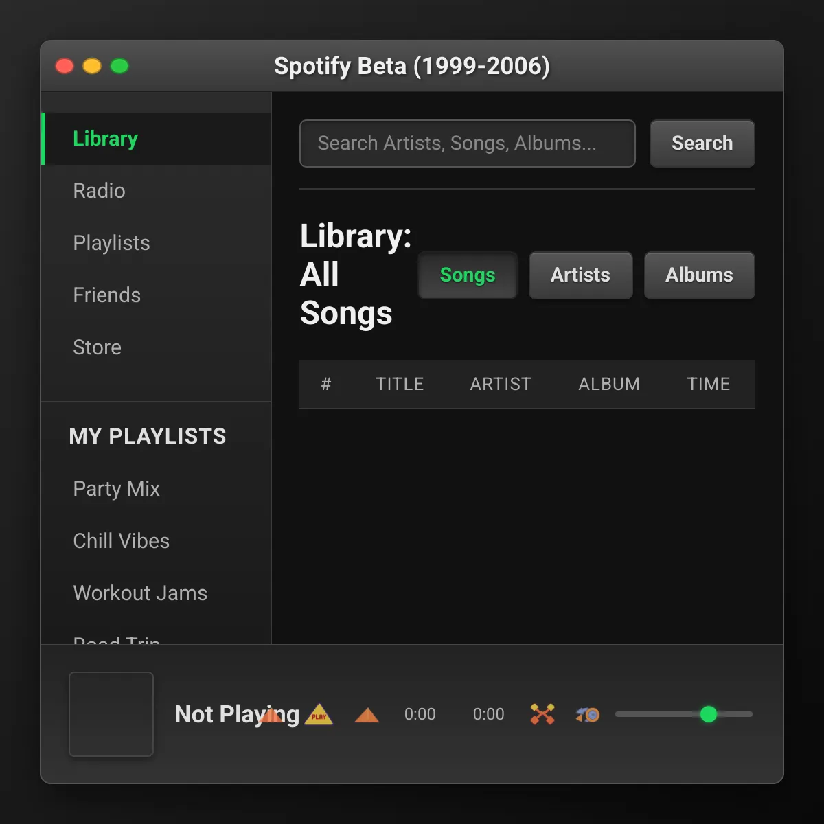This screenshot has width=824, height=824.
Task: Switch to the Songs library view
Action: point(468,275)
